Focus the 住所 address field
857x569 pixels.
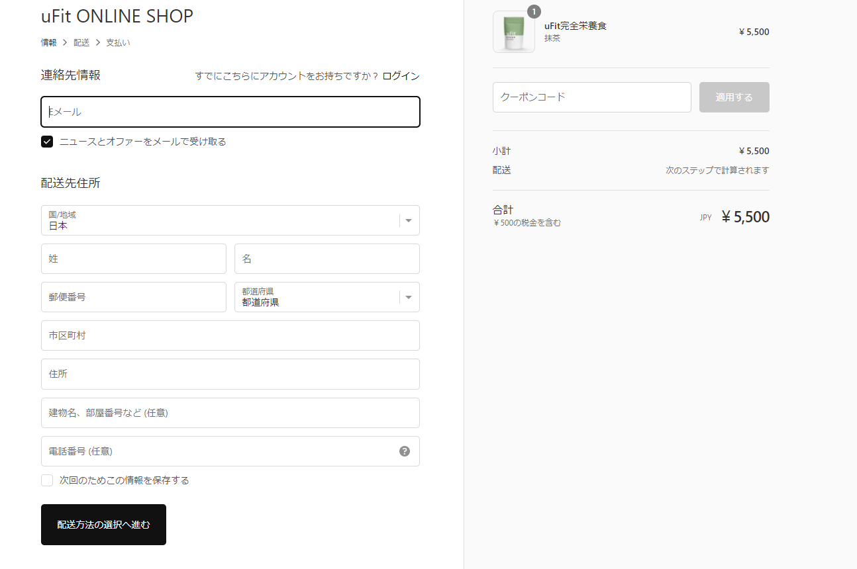pos(230,374)
